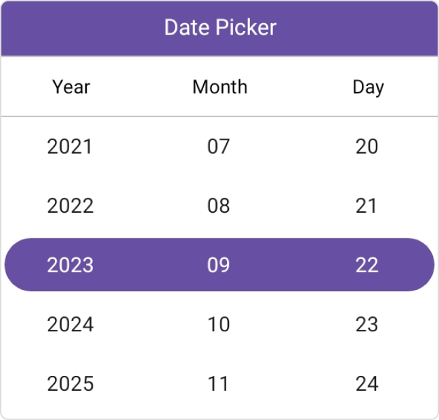Select year 2025 from the list
Image resolution: width=439 pixels, height=420 pixels.
(x=70, y=384)
